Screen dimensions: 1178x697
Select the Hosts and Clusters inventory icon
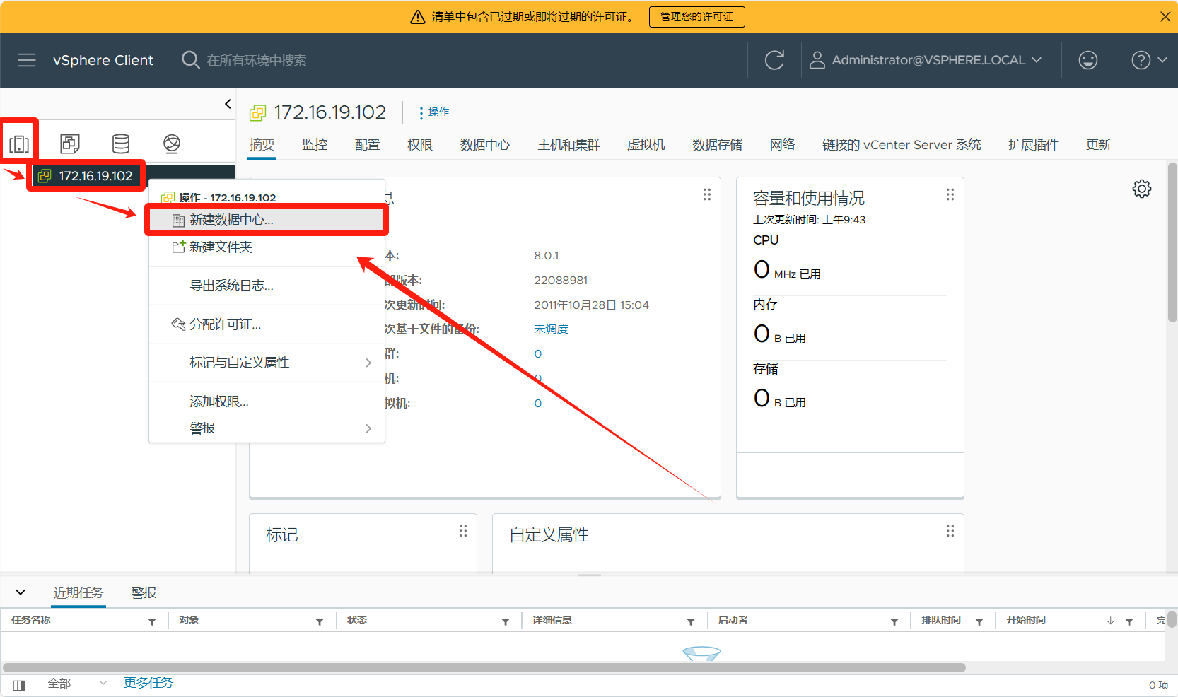[19, 144]
